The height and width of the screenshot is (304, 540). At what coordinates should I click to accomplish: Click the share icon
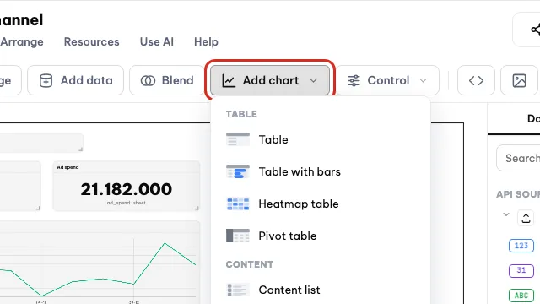coord(535,30)
